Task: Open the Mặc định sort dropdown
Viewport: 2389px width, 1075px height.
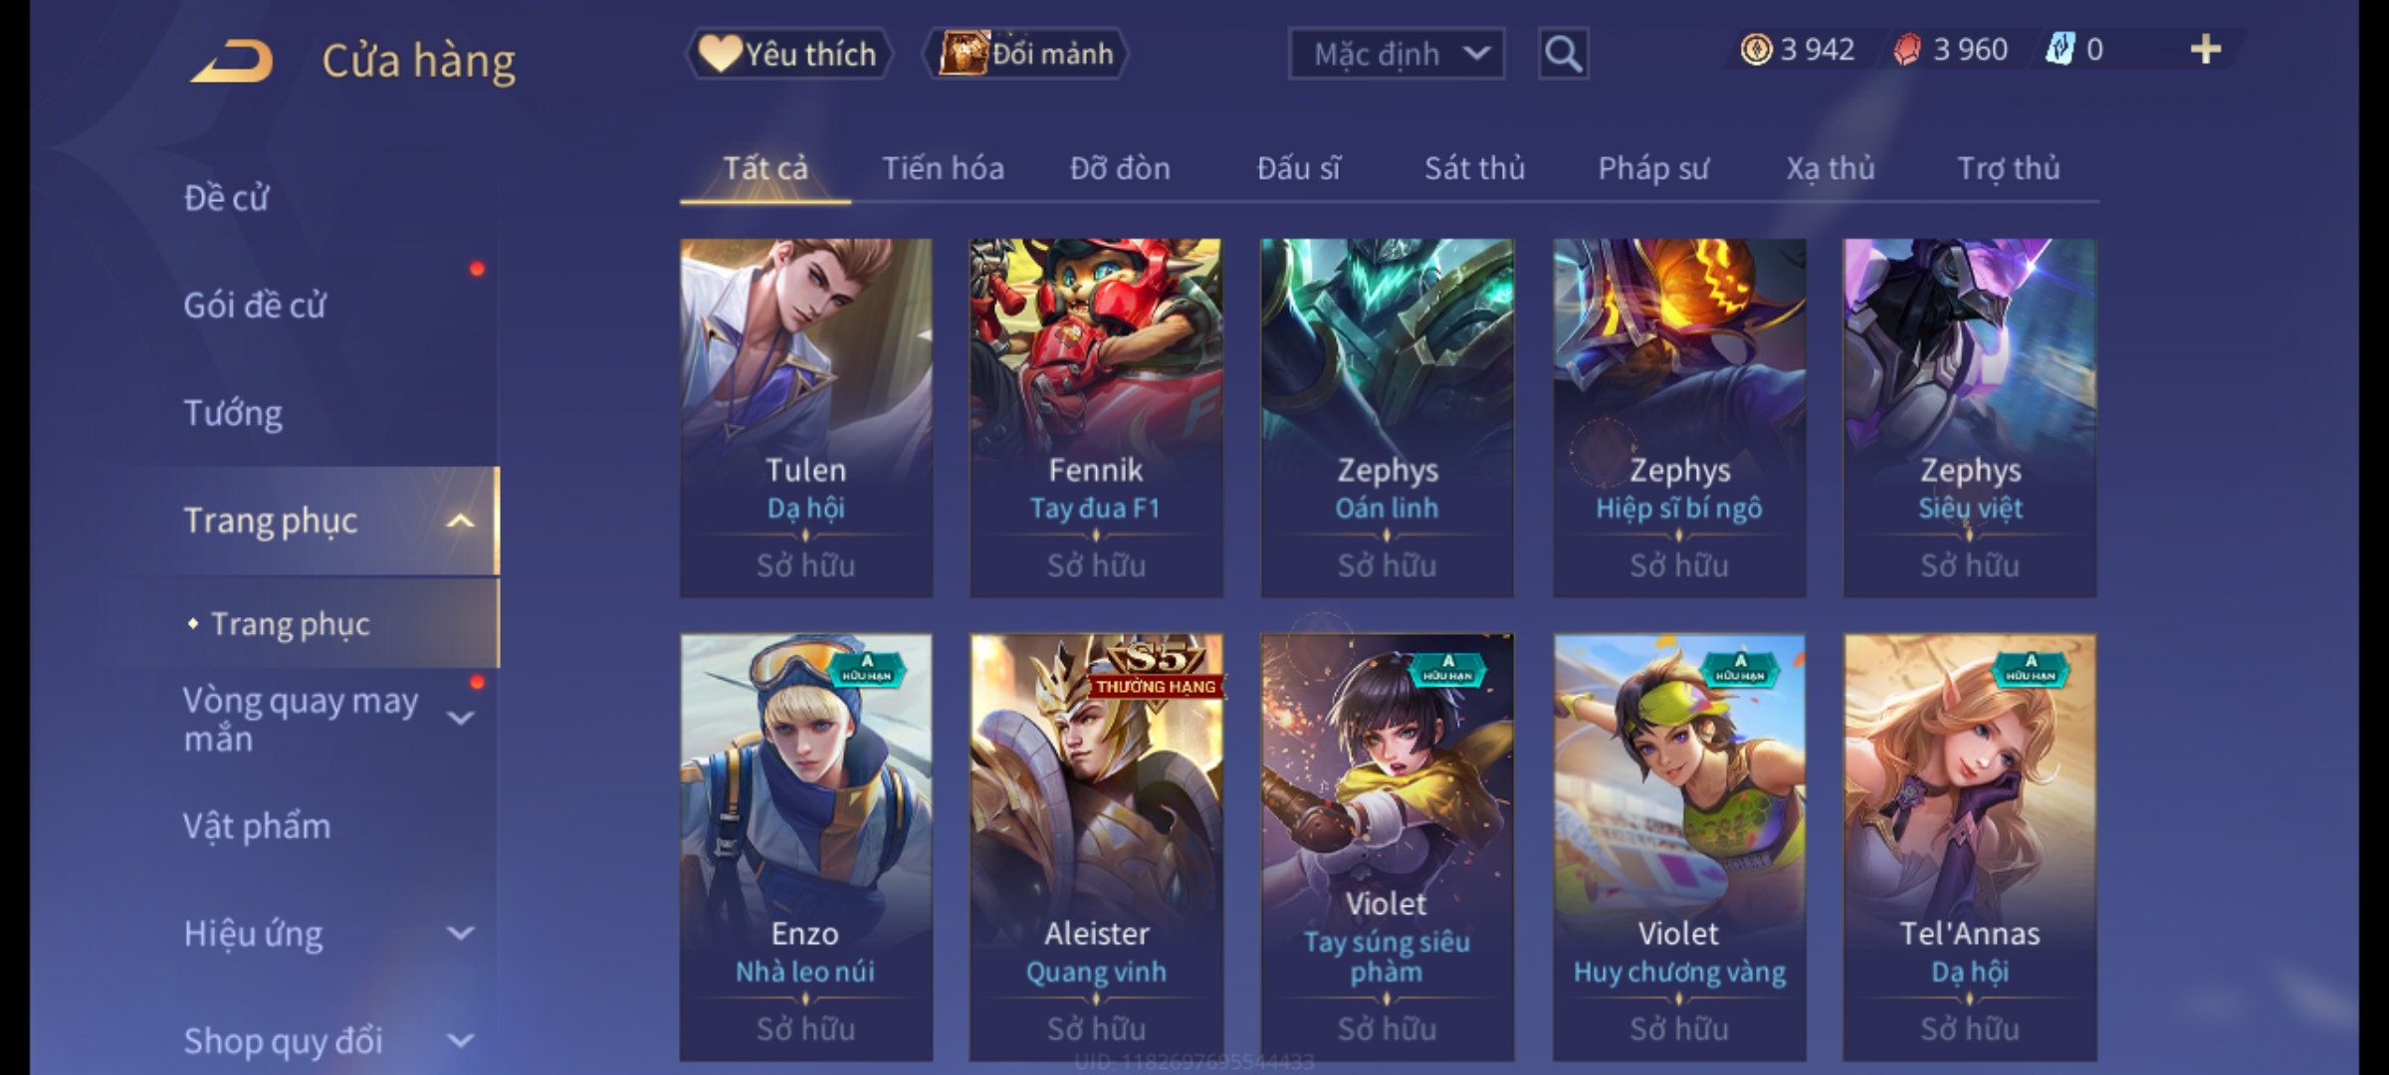Action: [x=1396, y=54]
